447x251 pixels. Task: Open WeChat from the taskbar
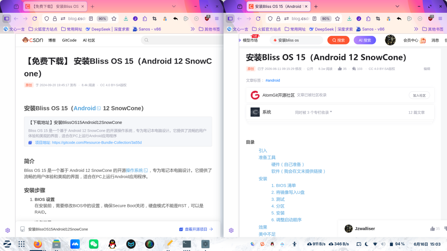coord(94,244)
